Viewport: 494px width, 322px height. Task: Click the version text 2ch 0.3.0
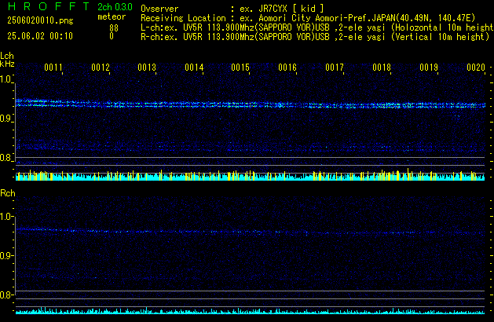(x=115, y=7)
